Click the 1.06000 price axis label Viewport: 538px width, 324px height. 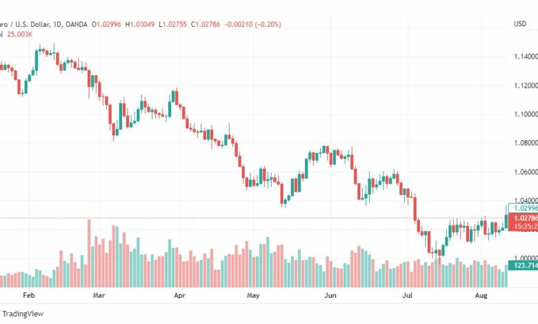pos(526,172)
